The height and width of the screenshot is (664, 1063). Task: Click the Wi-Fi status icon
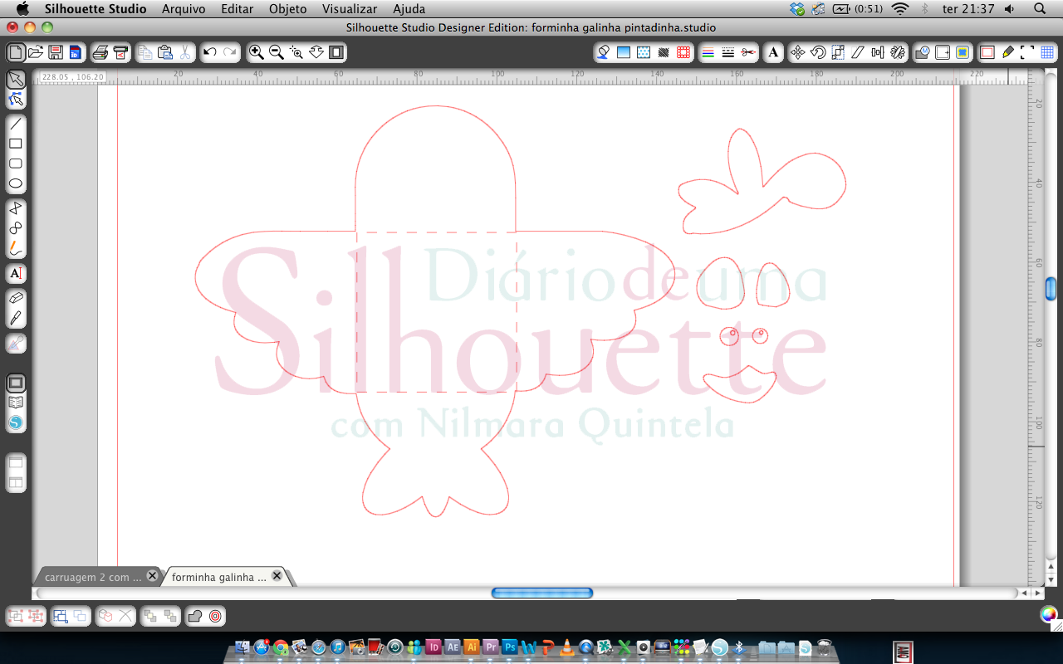[x=900, y=9]
